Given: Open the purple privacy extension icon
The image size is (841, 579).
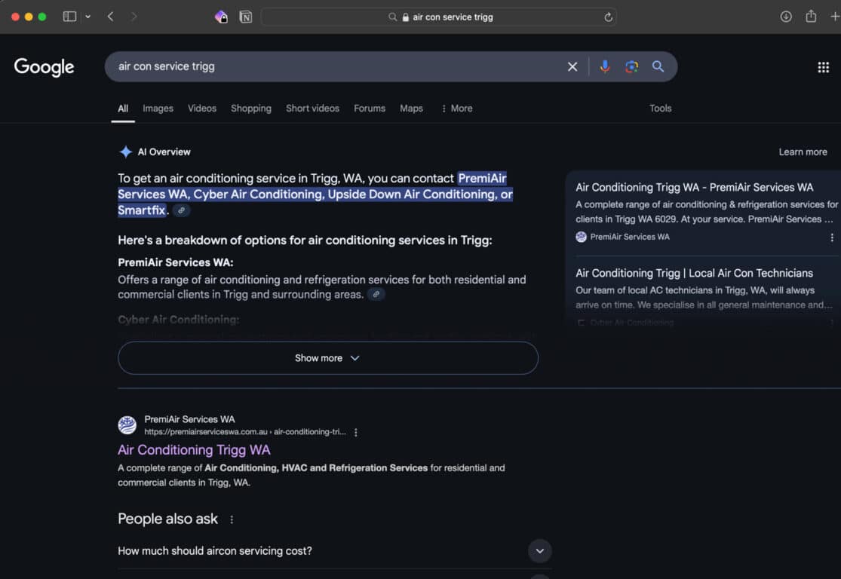Looking at the screenshot, I should coord(221,17).
